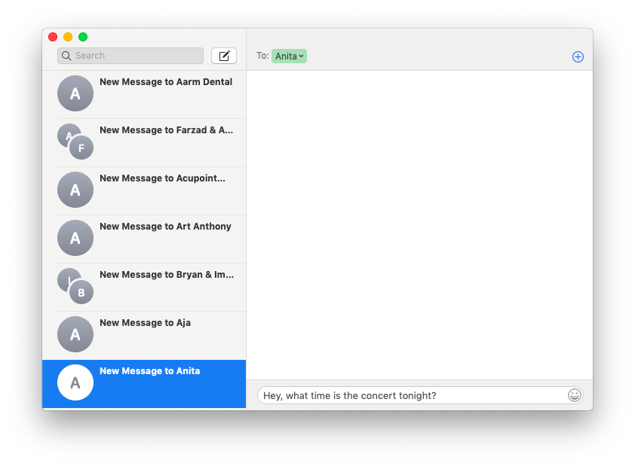Select the Farzad group avatar
Viewport: 635px width, 466px height.
pyautogui.click(x=75, y=142)
